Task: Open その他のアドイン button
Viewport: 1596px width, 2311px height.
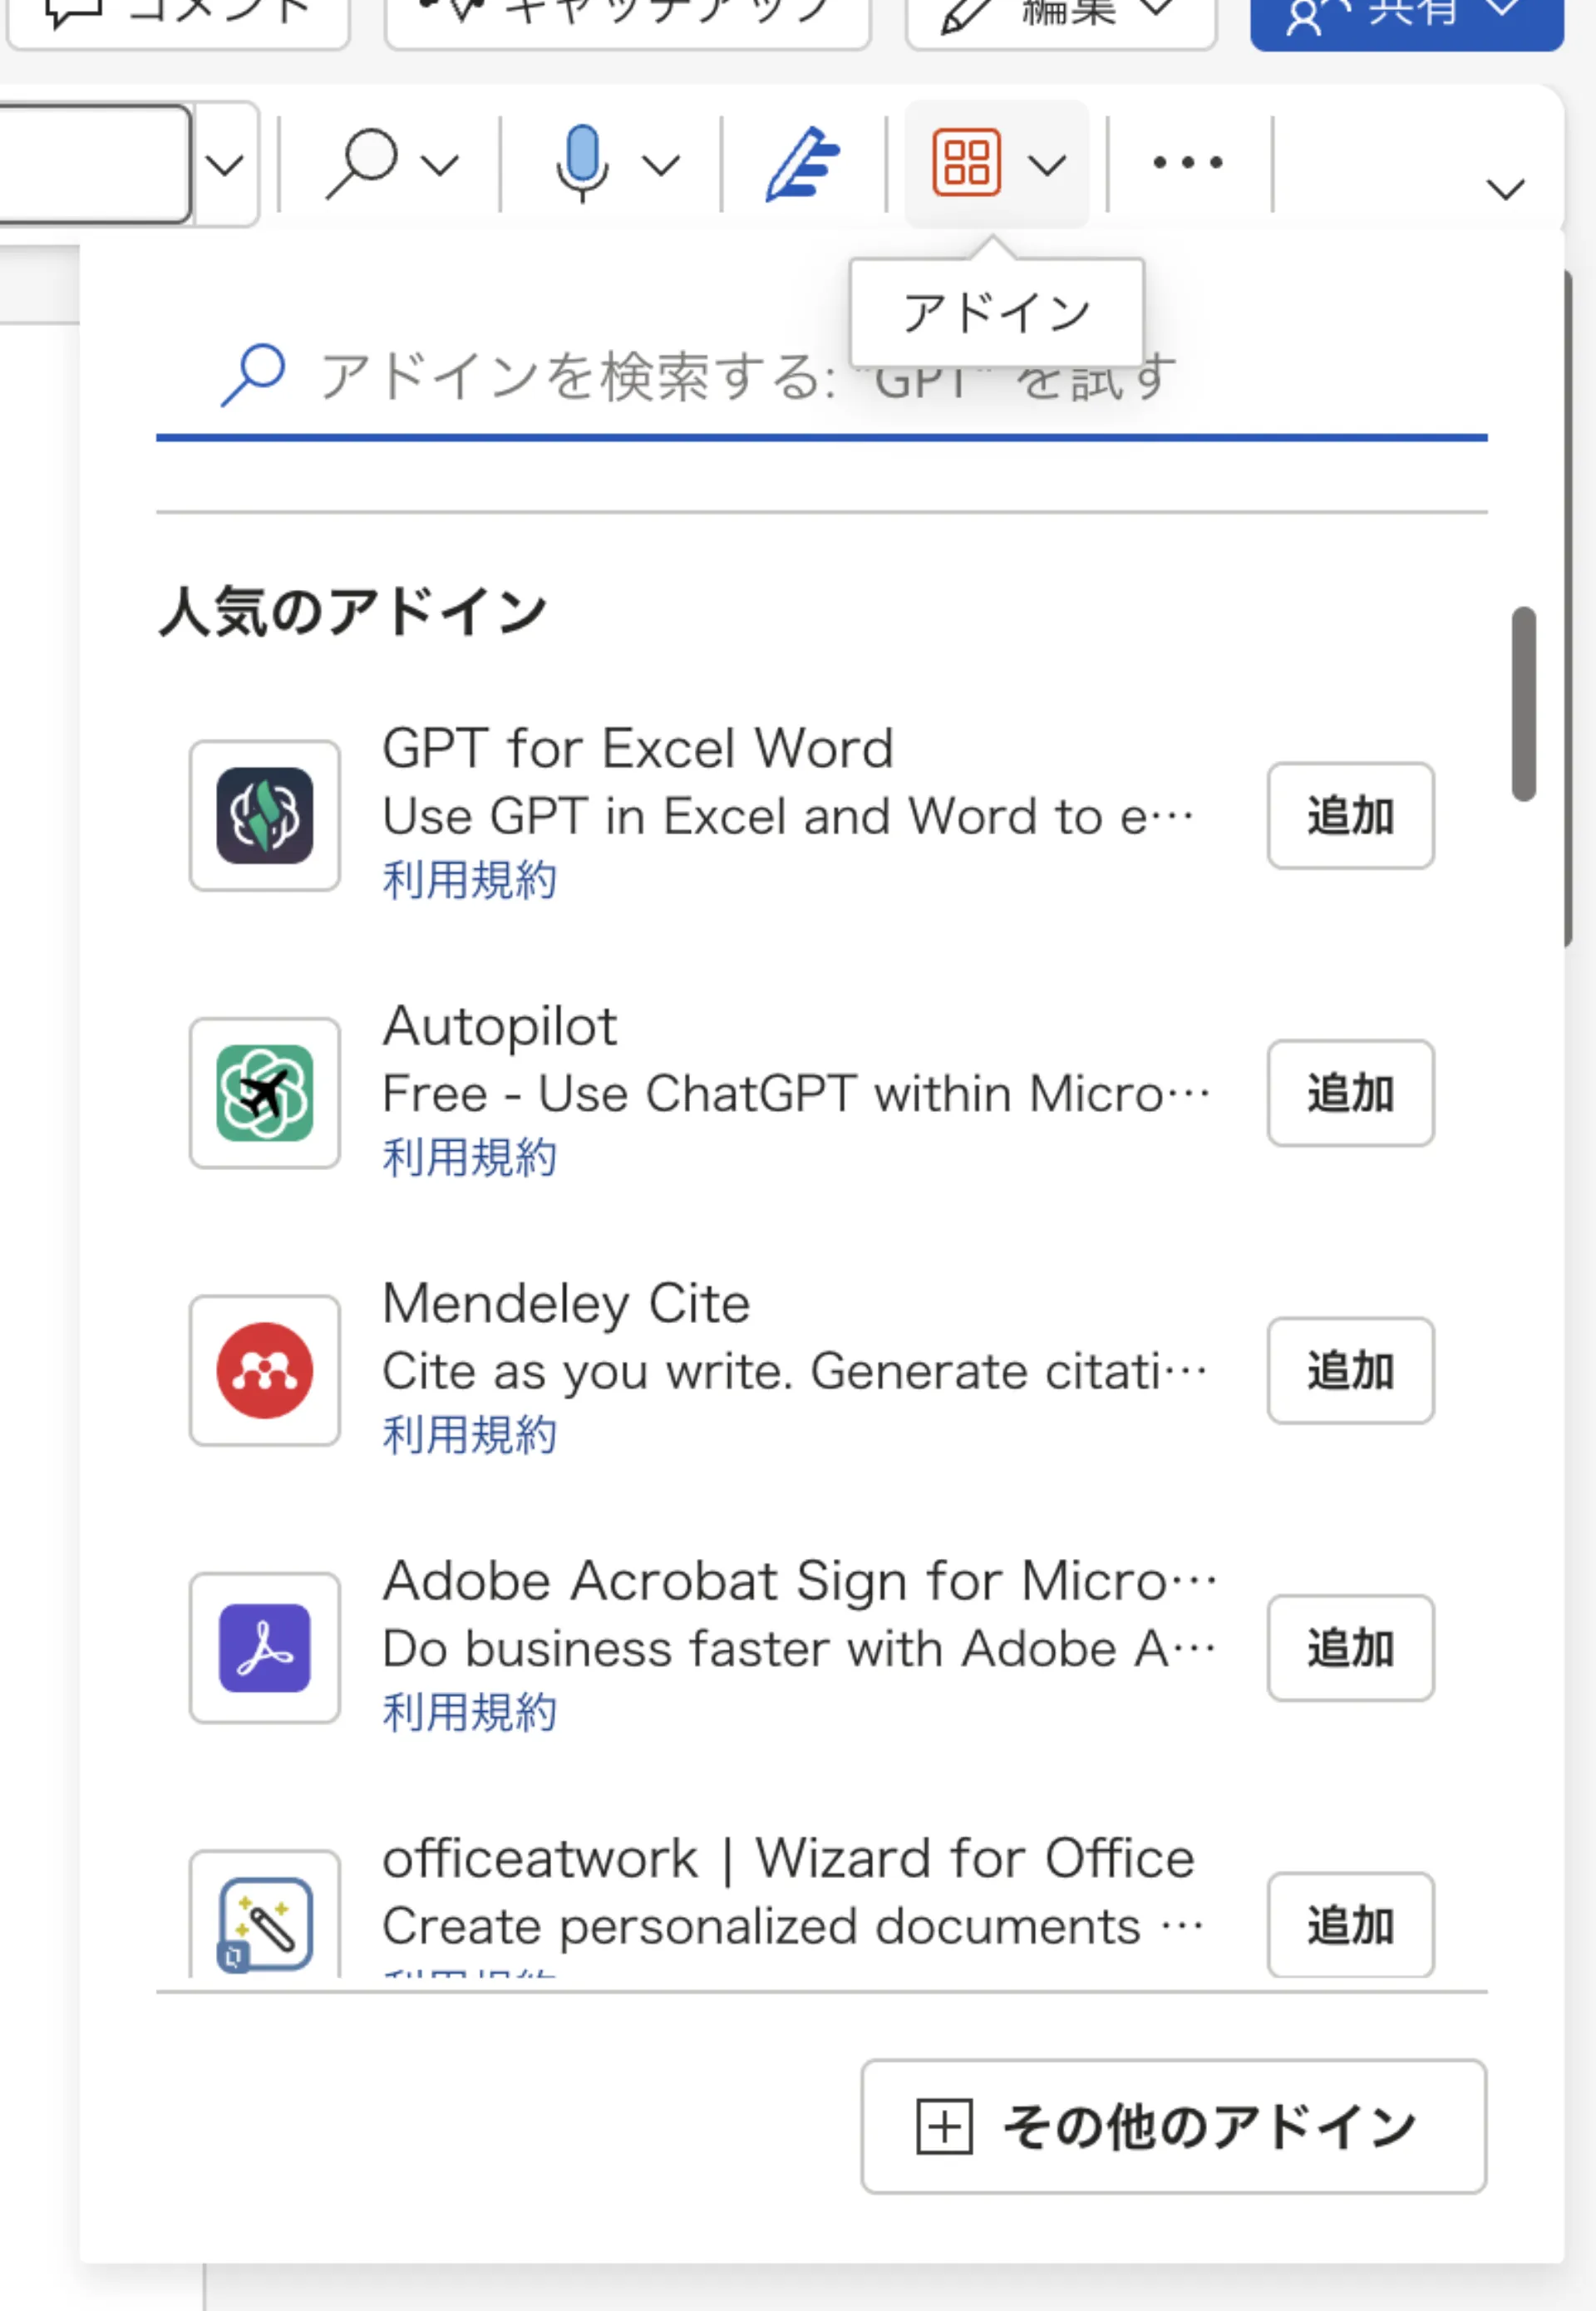Action: click(1173, 2127)
